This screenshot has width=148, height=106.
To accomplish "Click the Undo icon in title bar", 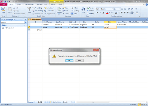I will point(8,1).
